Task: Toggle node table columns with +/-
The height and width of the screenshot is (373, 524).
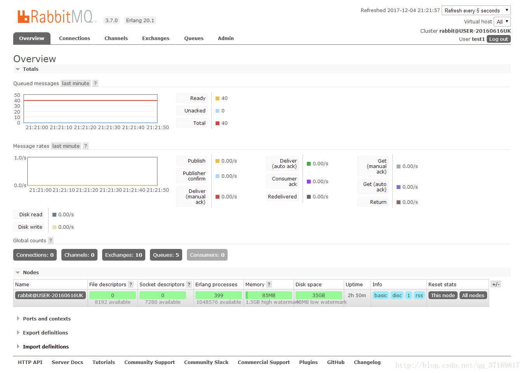Action: [496, 284]
